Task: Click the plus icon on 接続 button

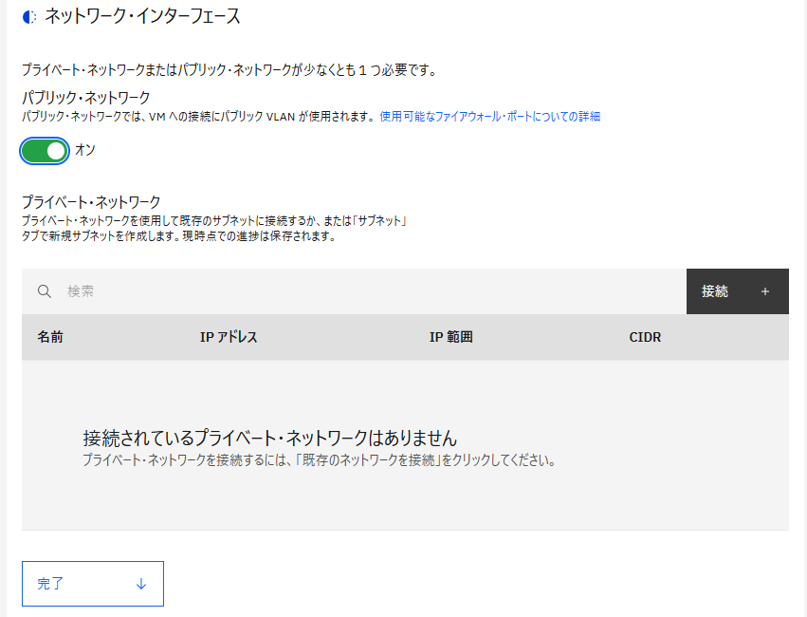Action: (765, 291)
